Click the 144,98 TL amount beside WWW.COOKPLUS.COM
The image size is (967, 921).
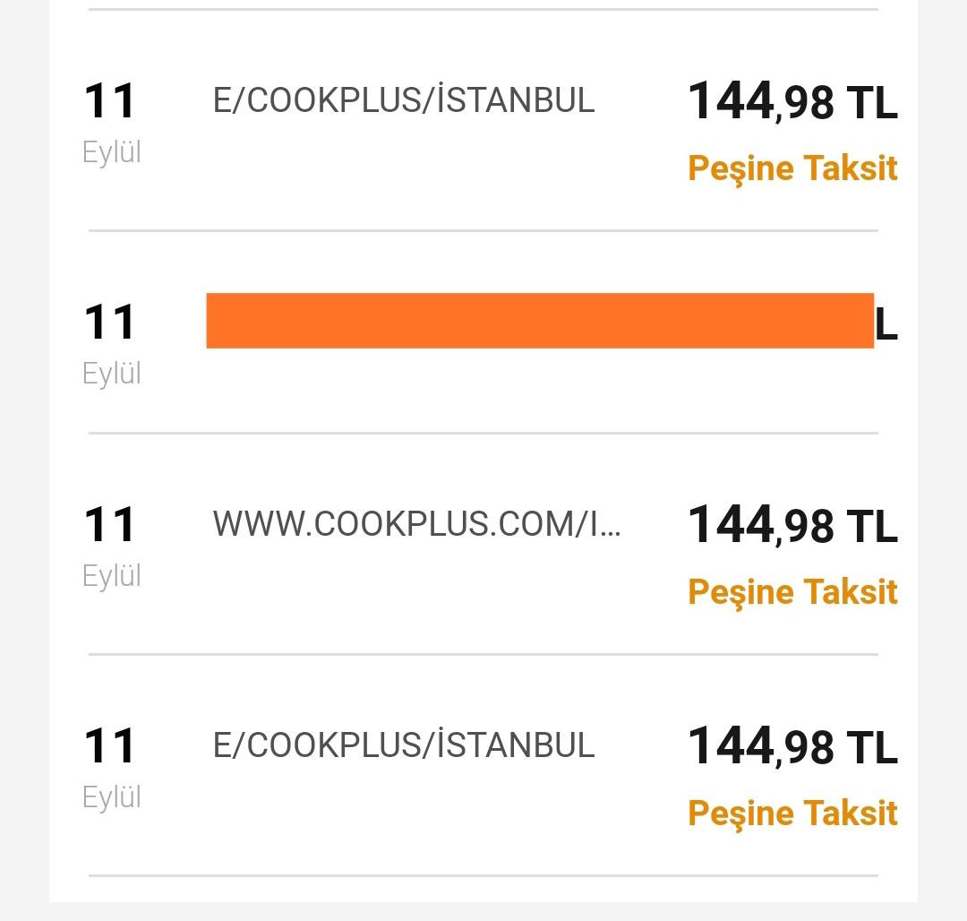coord(792,525)
